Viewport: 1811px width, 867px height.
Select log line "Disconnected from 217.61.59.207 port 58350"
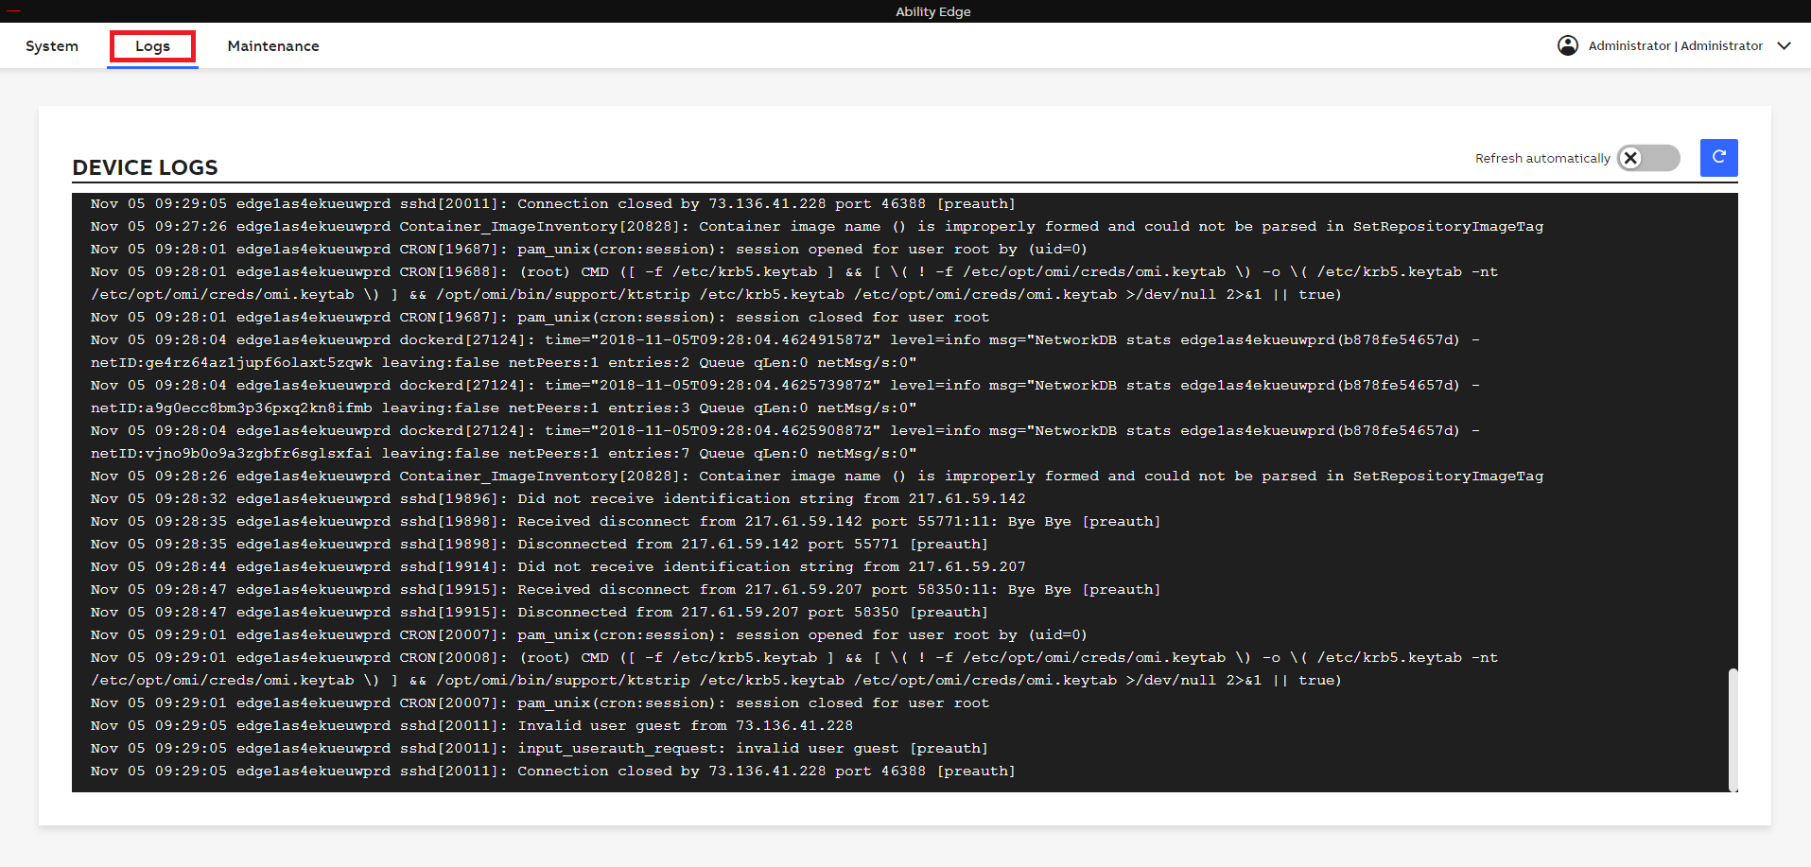539,612
